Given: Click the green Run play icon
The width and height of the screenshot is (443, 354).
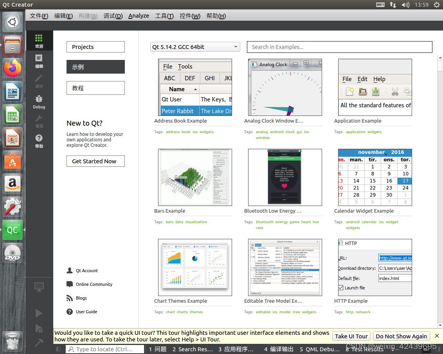Looking at the screenshot, I should click(39, 313).
